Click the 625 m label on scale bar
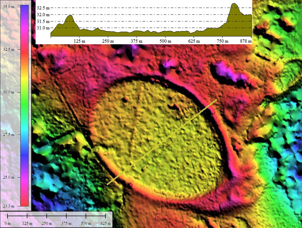The image size is (302, 228). (105, 223)
